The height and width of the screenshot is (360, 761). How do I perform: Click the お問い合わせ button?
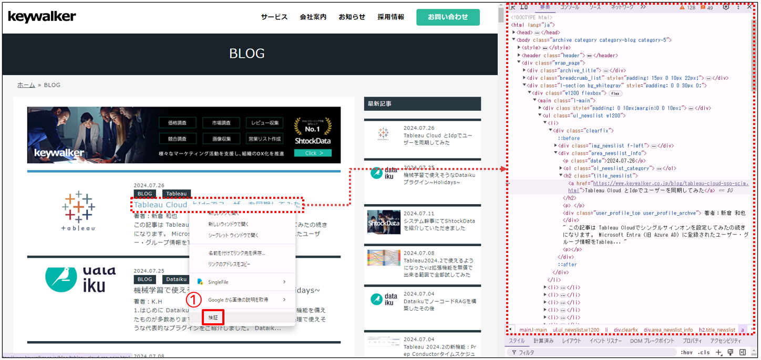tap(448, 17)
